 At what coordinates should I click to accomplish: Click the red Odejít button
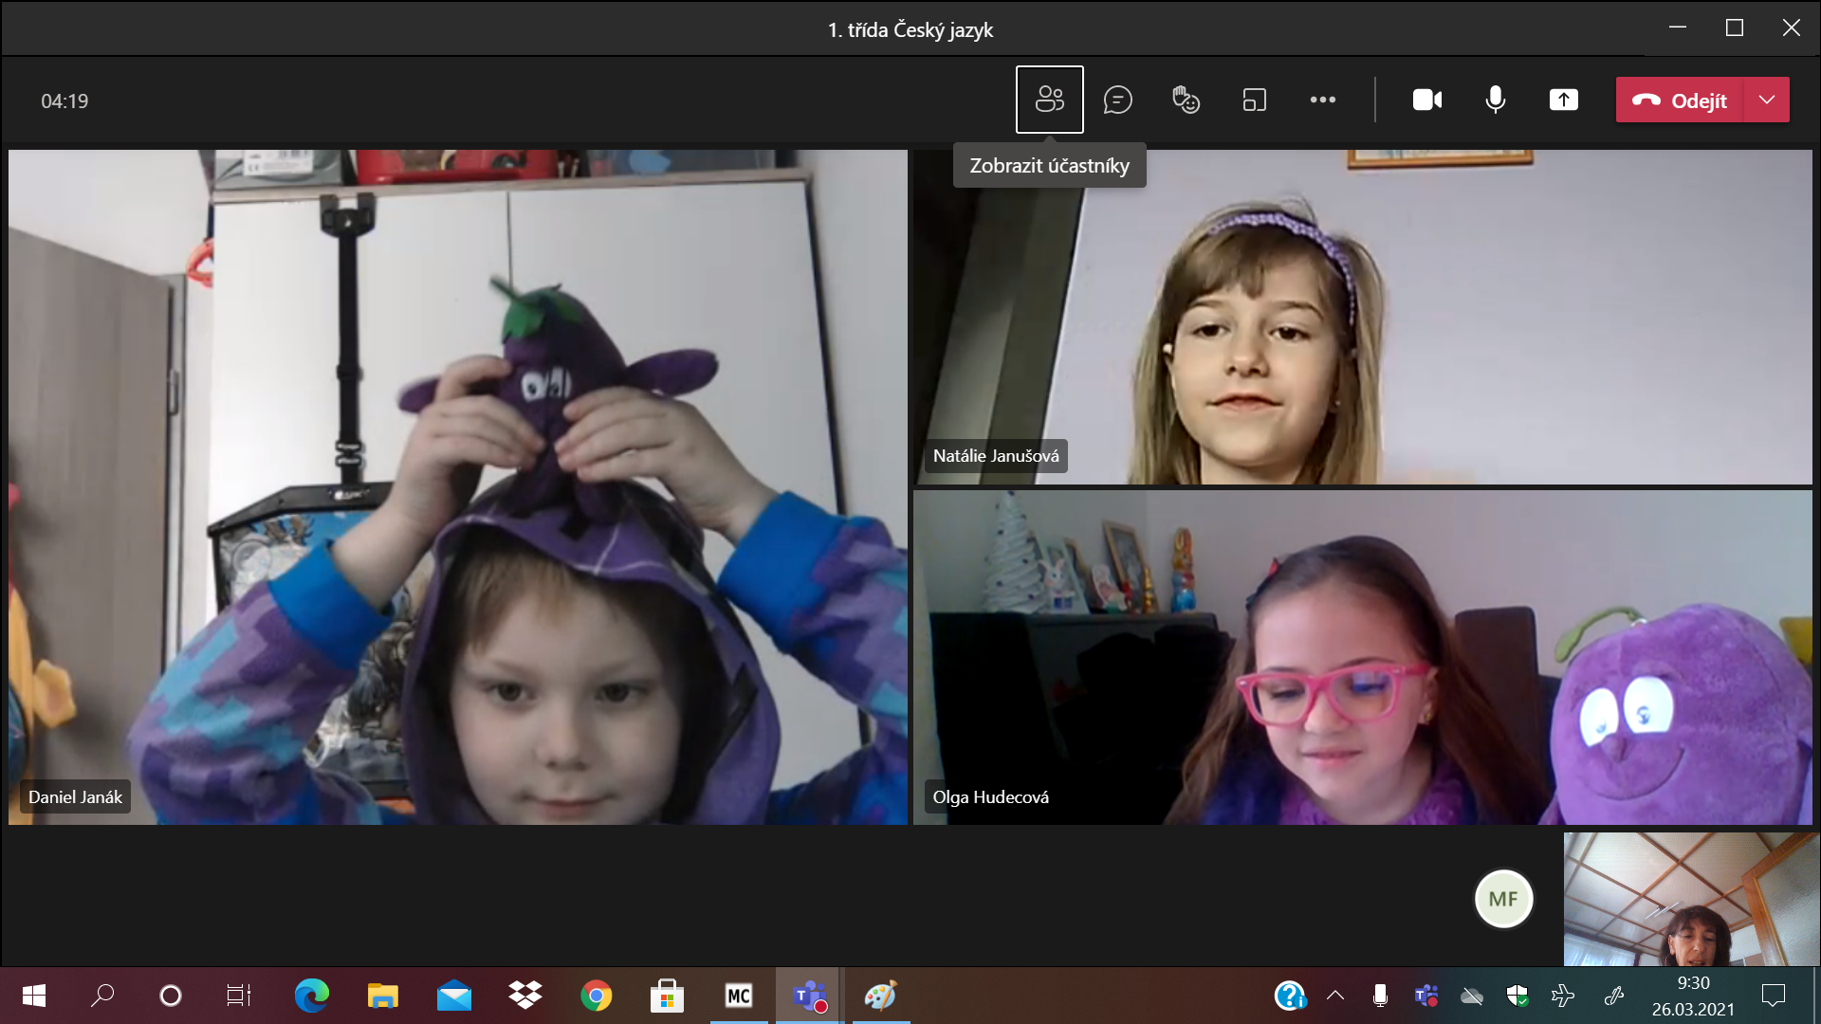click(x=1679, y=100)
